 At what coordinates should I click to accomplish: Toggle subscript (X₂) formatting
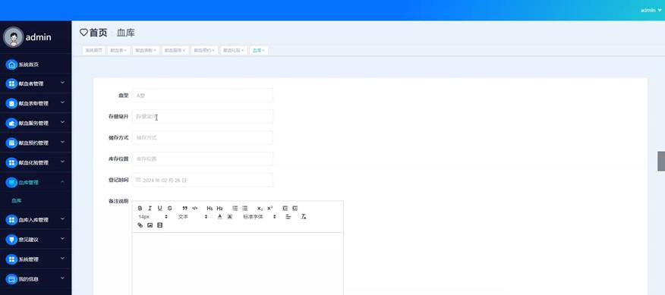coord(260,208)
